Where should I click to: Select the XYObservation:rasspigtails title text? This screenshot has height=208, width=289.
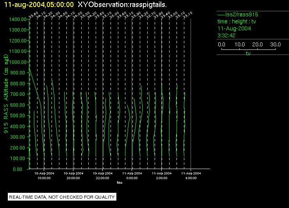(122, 5)
